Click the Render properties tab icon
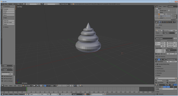178x96 pixels. (160, 22)
